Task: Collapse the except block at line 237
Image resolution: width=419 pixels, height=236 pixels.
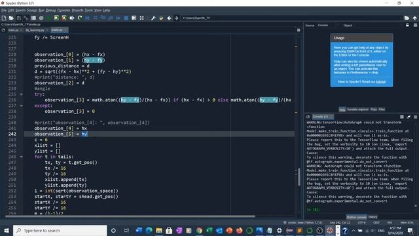Action: click(21, 106)
